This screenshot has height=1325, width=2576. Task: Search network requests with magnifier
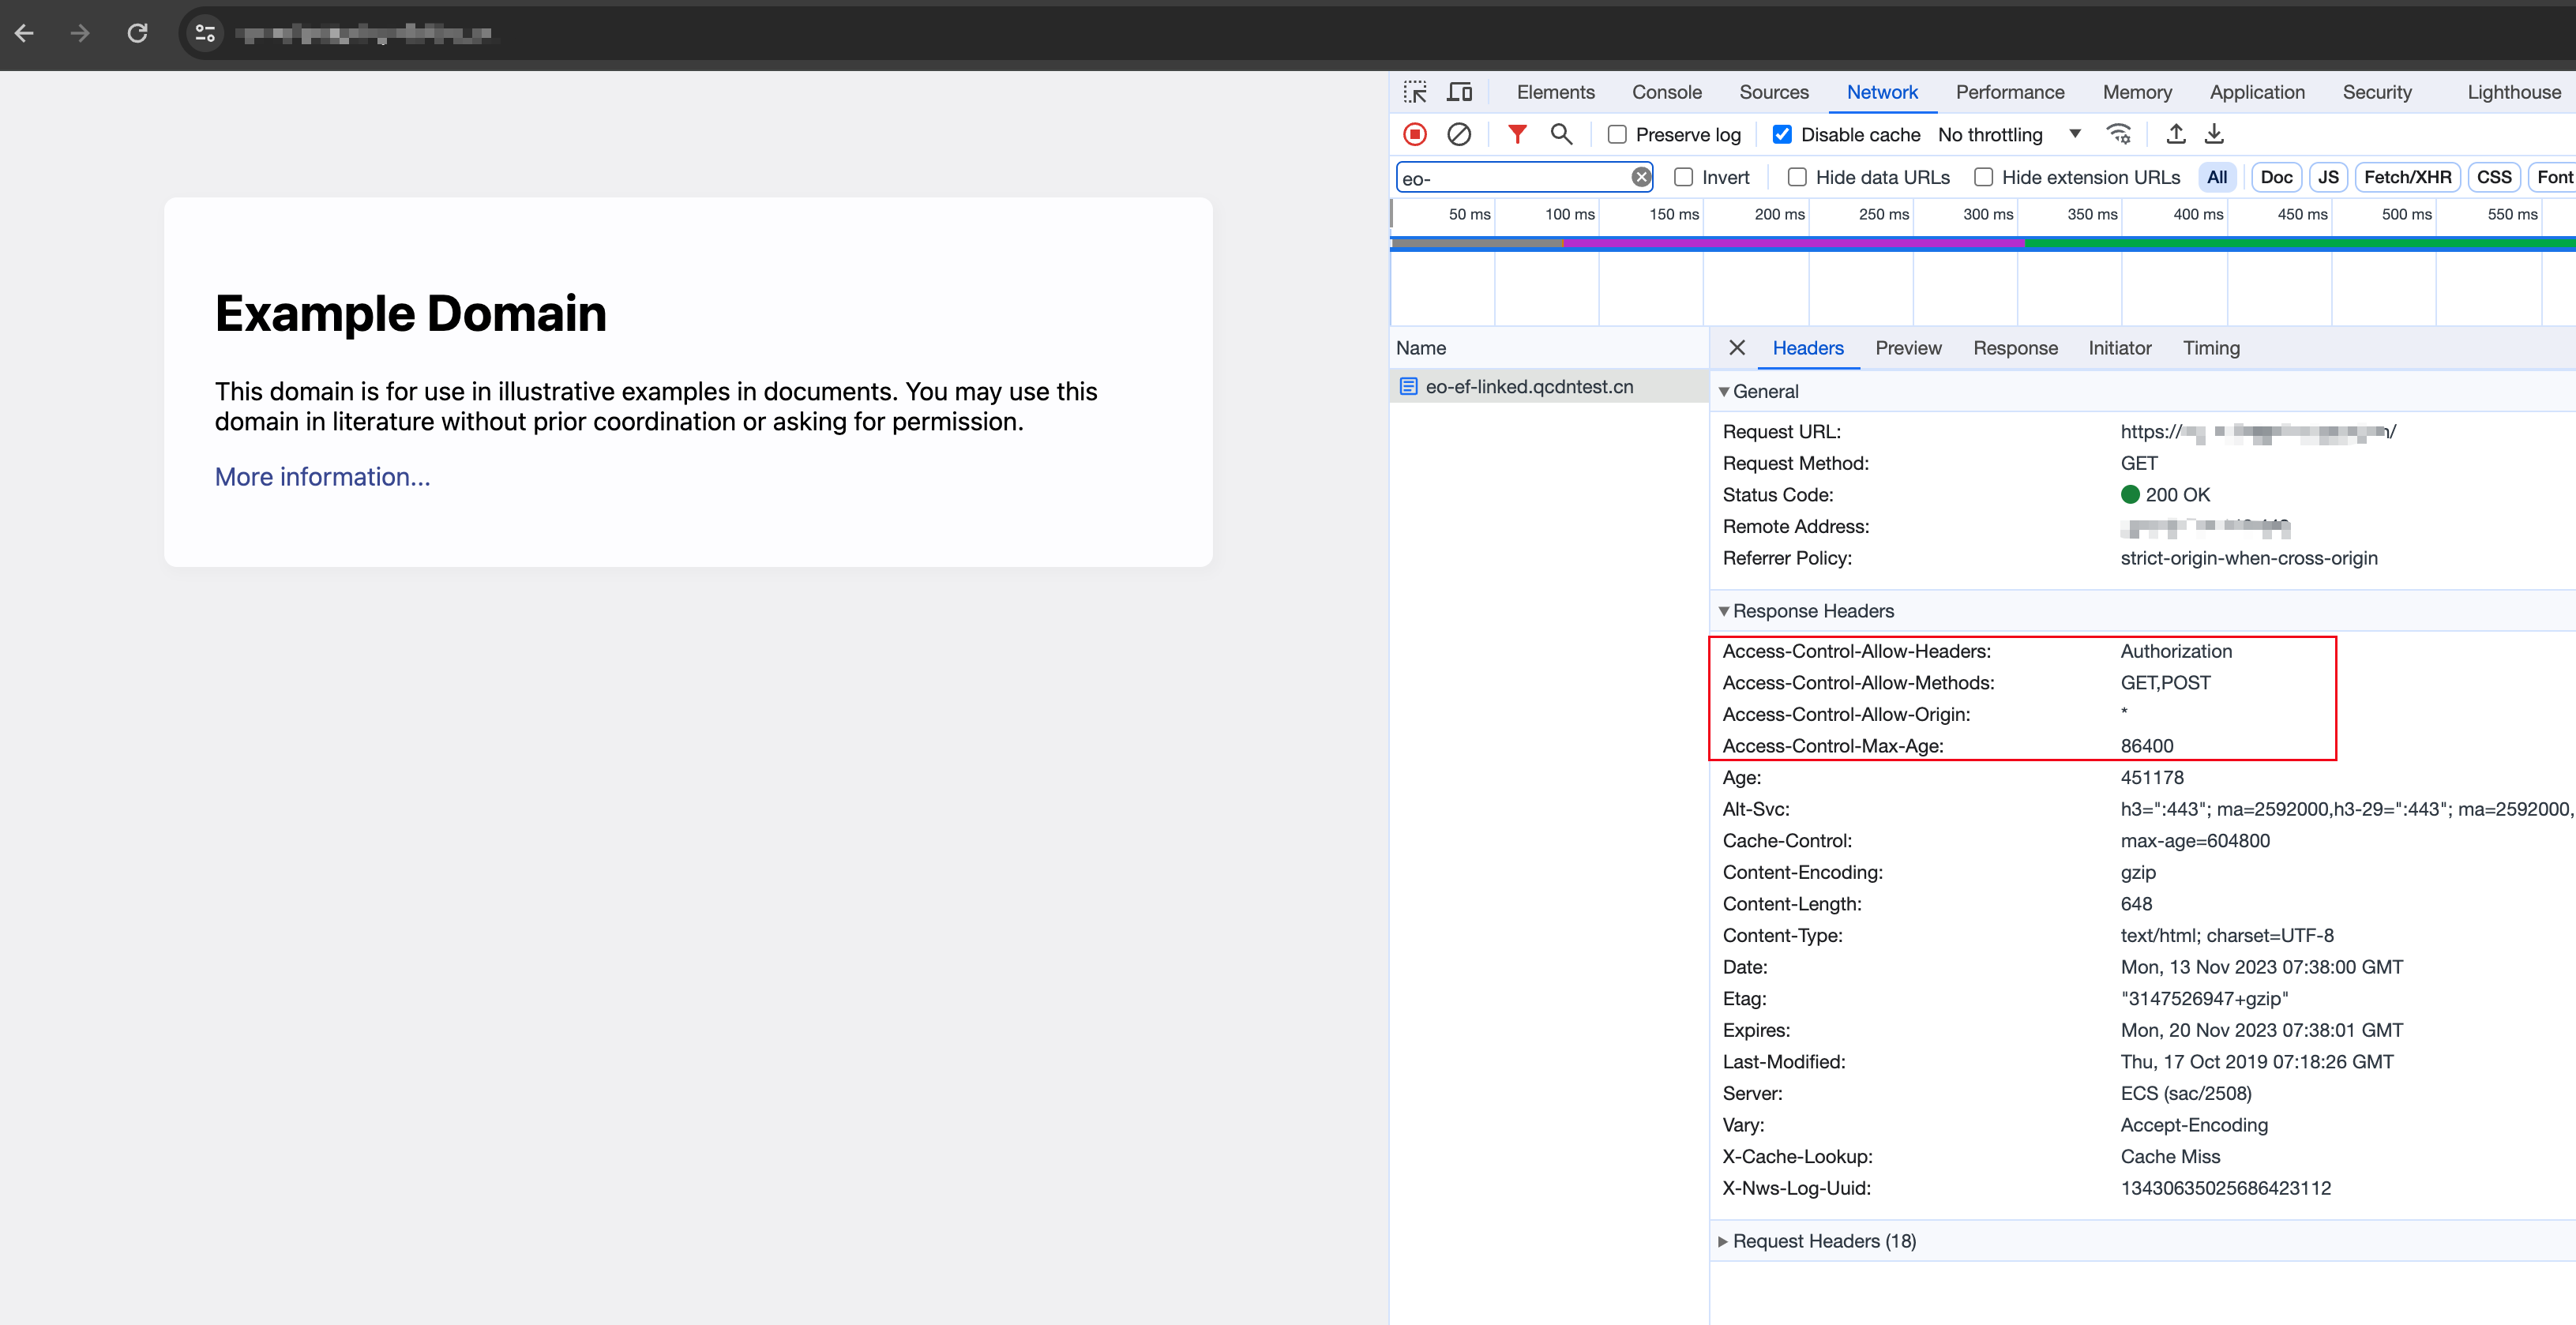point(1562,134)
